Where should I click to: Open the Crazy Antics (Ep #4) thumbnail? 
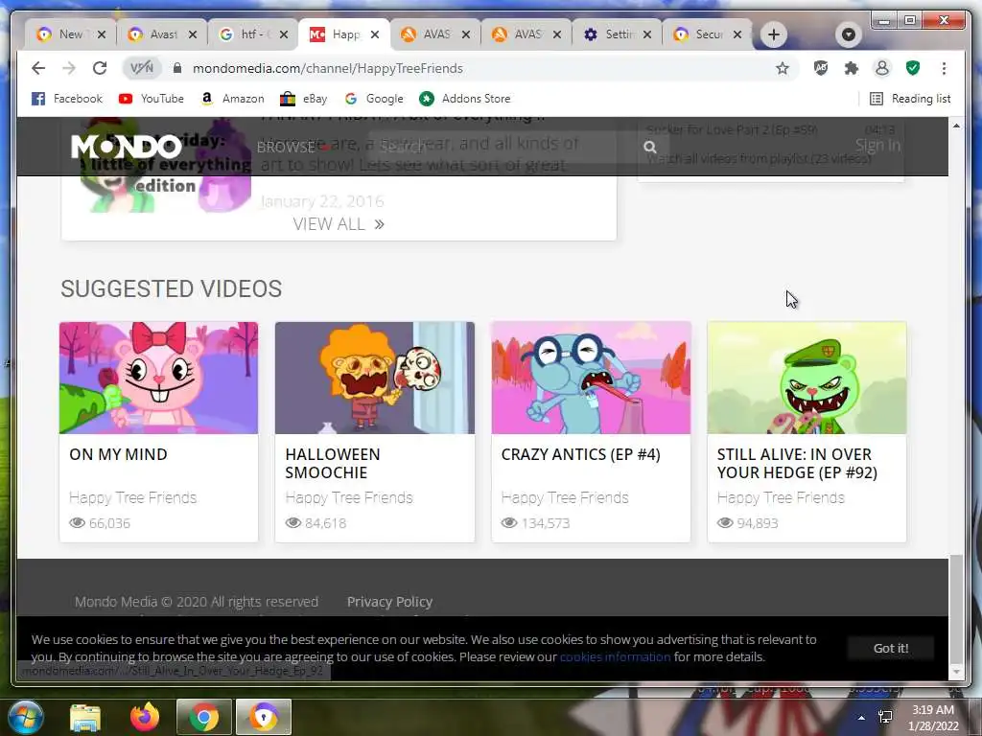tap(591, 378)
